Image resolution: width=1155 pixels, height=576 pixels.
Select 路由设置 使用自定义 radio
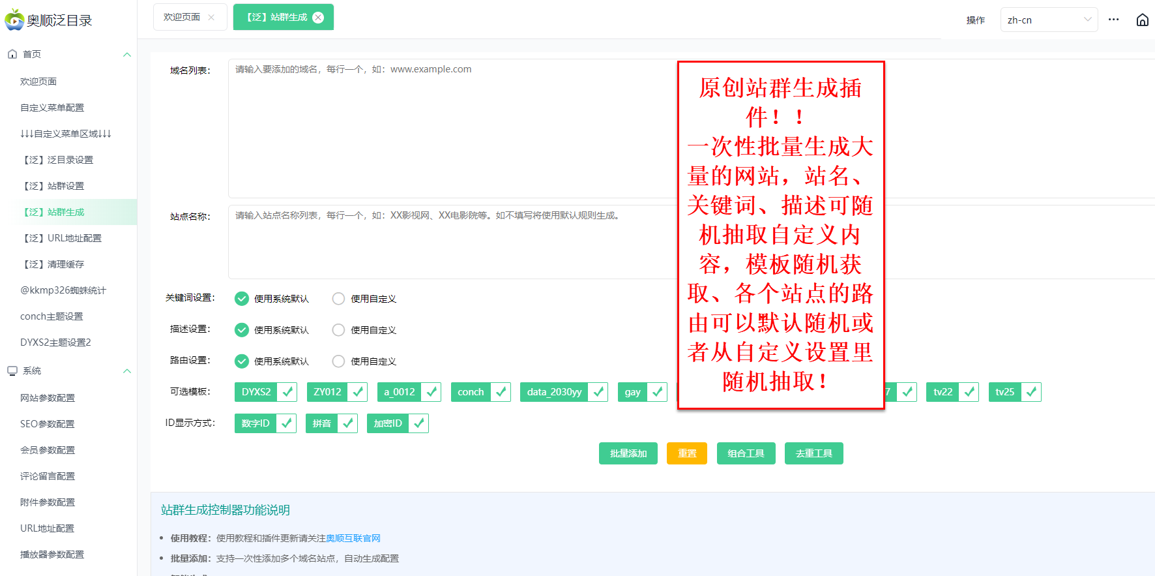point(338,361)
